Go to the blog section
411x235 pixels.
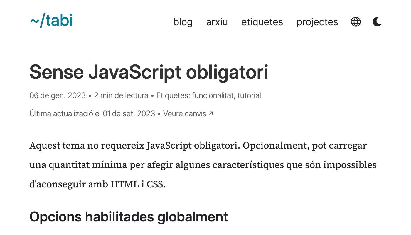[183, 22]
